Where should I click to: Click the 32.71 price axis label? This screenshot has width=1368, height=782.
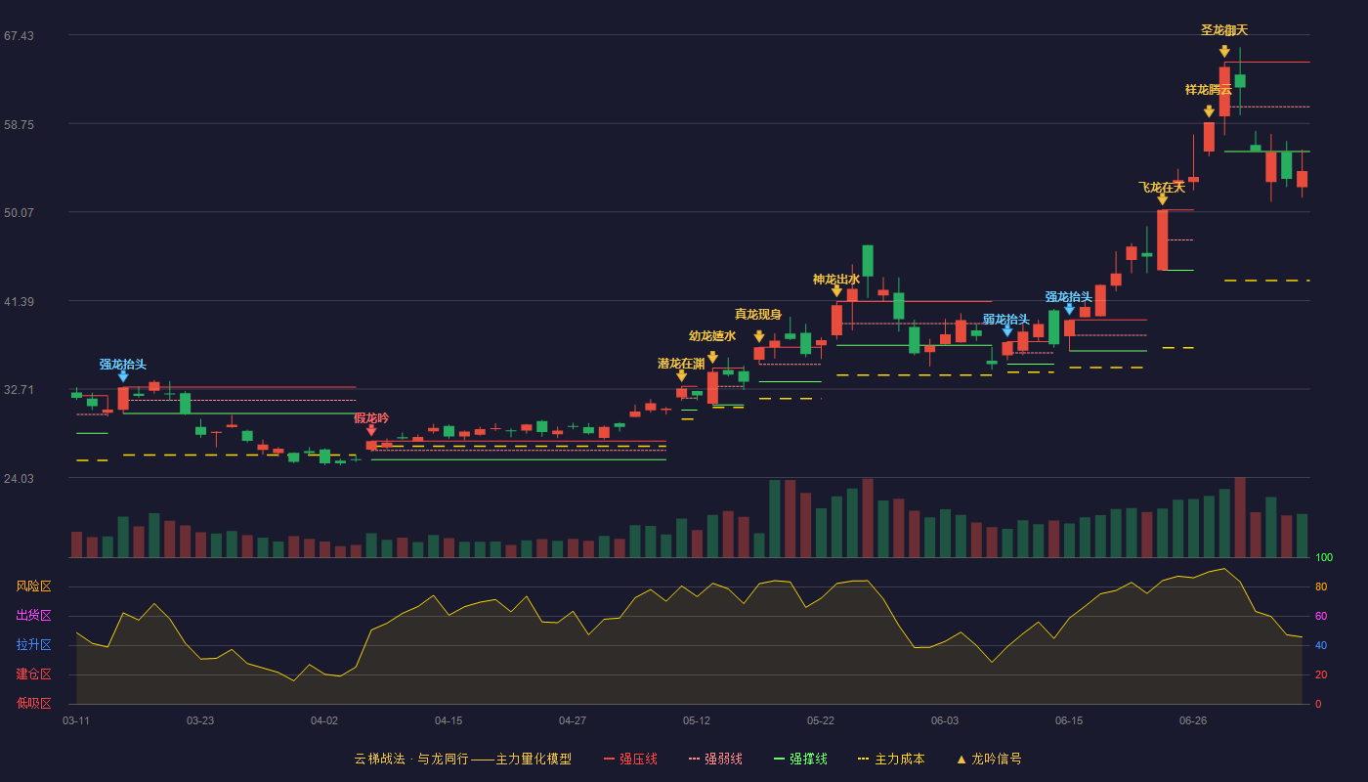point(19,390)
